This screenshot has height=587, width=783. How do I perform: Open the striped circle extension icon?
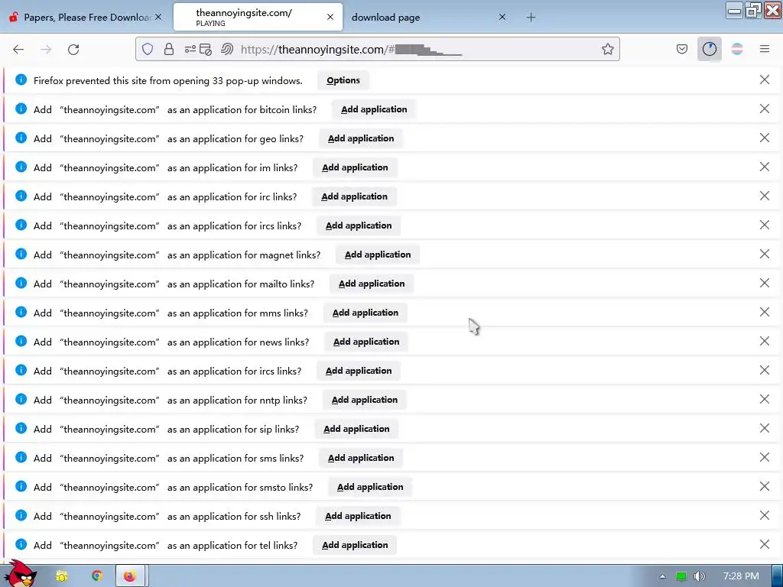(736, 49)
